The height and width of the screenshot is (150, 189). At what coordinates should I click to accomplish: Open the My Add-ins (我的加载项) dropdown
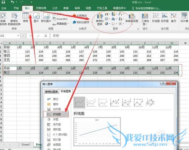click(x=92, y=22)
